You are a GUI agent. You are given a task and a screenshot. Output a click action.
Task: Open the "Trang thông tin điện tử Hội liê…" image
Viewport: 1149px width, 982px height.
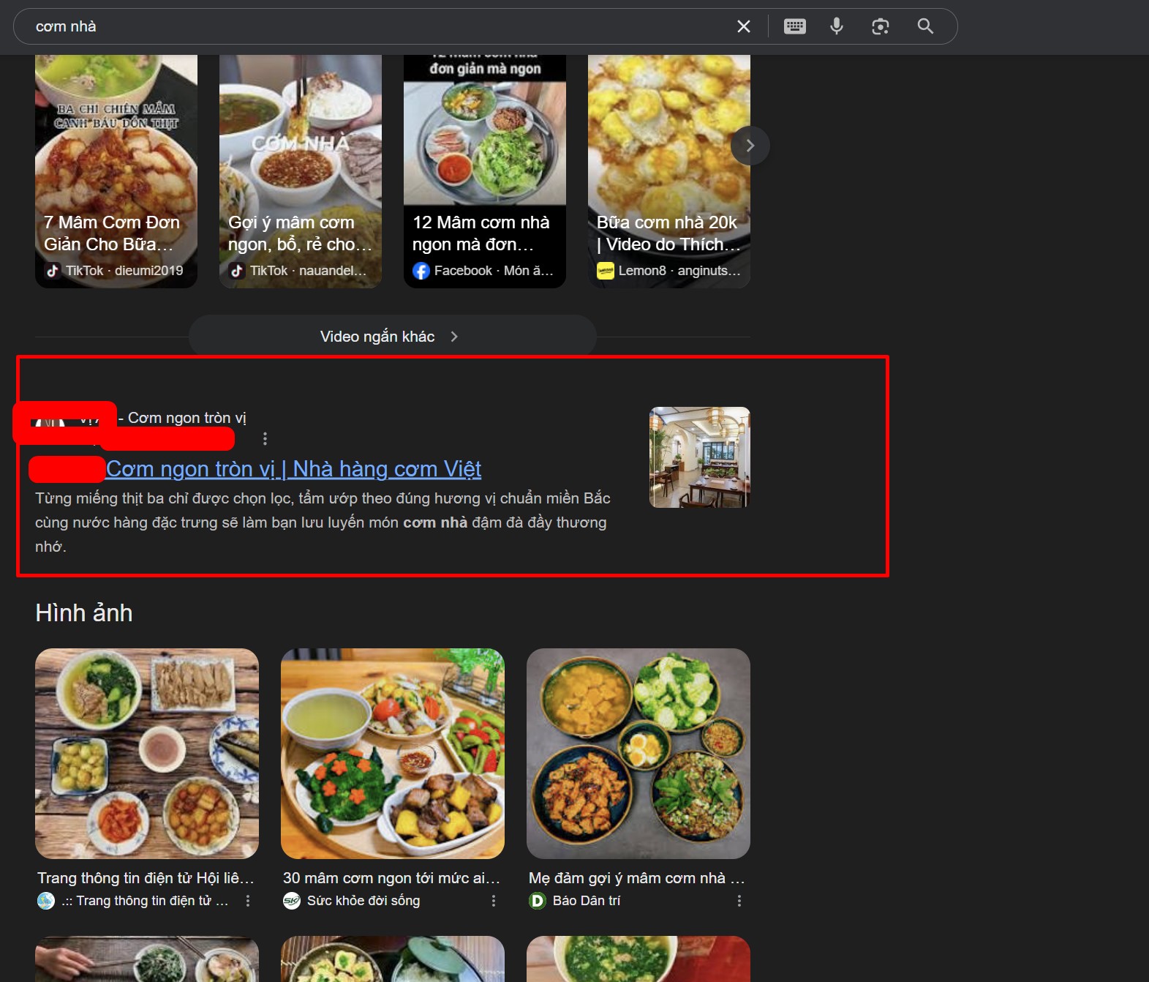[147, 754]
